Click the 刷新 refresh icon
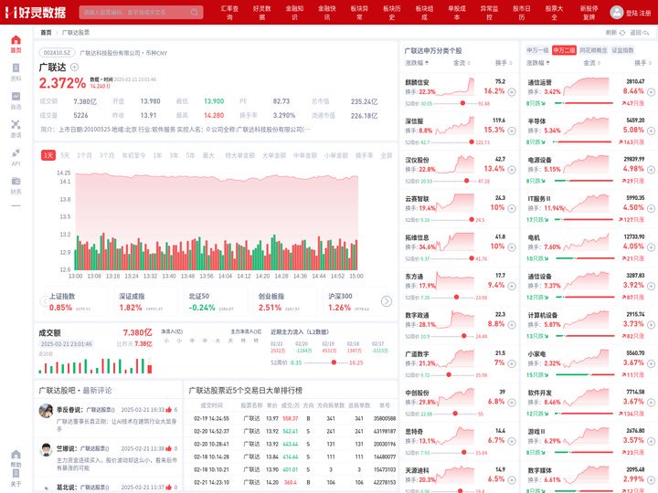Image resolution: width=658 pixels, height=493 pixels. tap(622, 32)
